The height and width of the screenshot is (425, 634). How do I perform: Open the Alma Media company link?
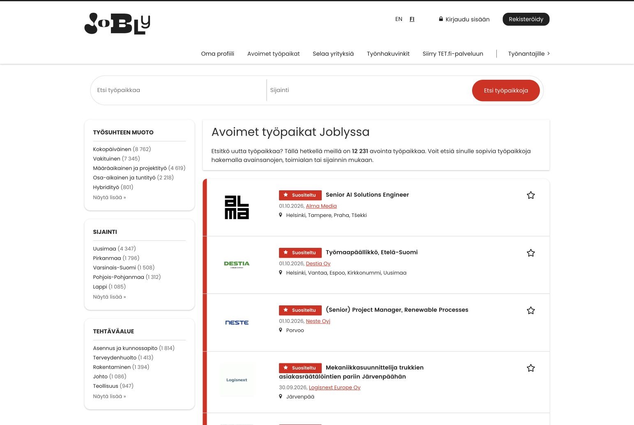(x=321, y=206)
